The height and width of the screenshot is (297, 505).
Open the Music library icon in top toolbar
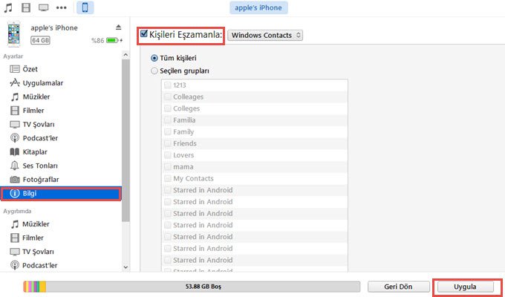click(x=8, y=7)
